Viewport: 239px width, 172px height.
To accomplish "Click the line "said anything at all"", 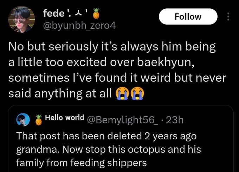I will pos(60,93).
